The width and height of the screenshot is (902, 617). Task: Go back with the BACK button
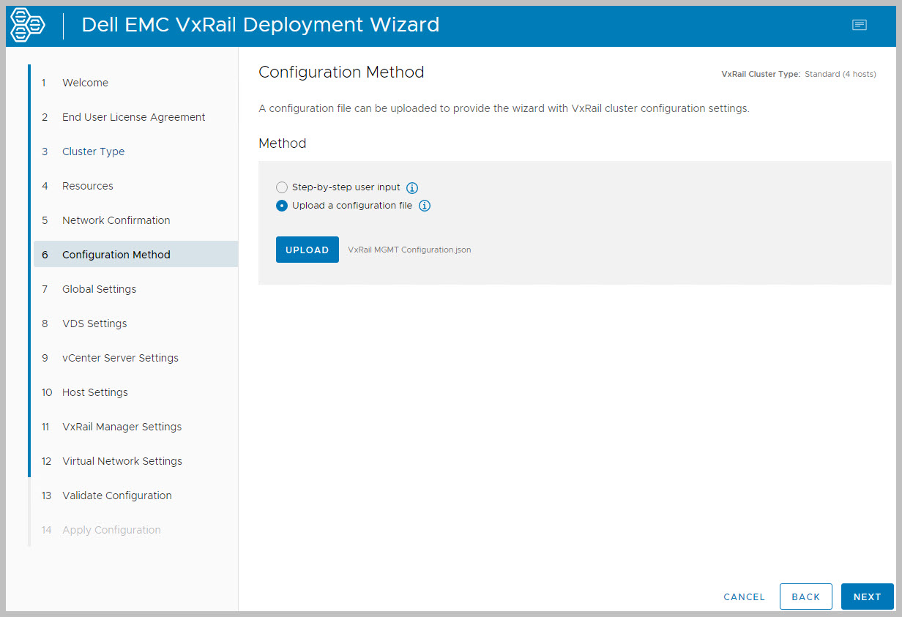[805, 597]
